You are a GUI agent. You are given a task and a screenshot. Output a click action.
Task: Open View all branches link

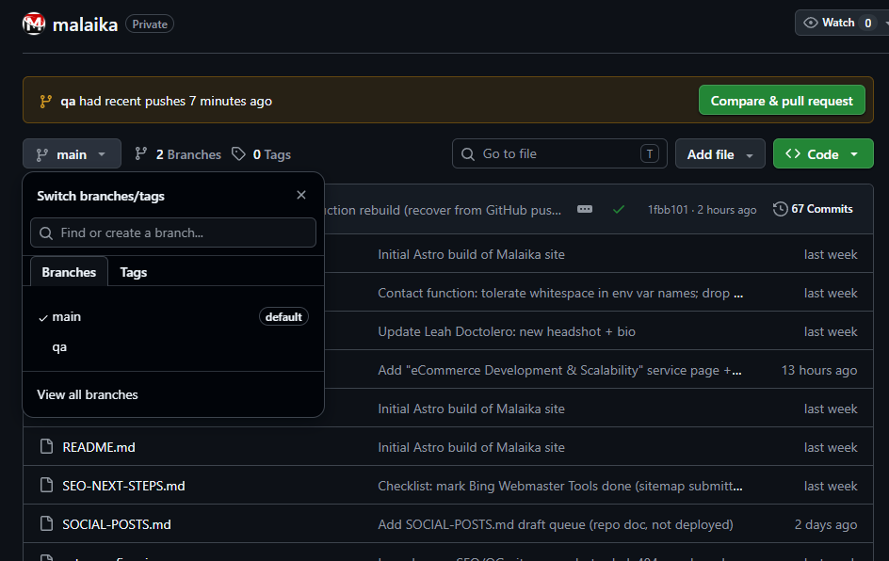click(88, 394)
